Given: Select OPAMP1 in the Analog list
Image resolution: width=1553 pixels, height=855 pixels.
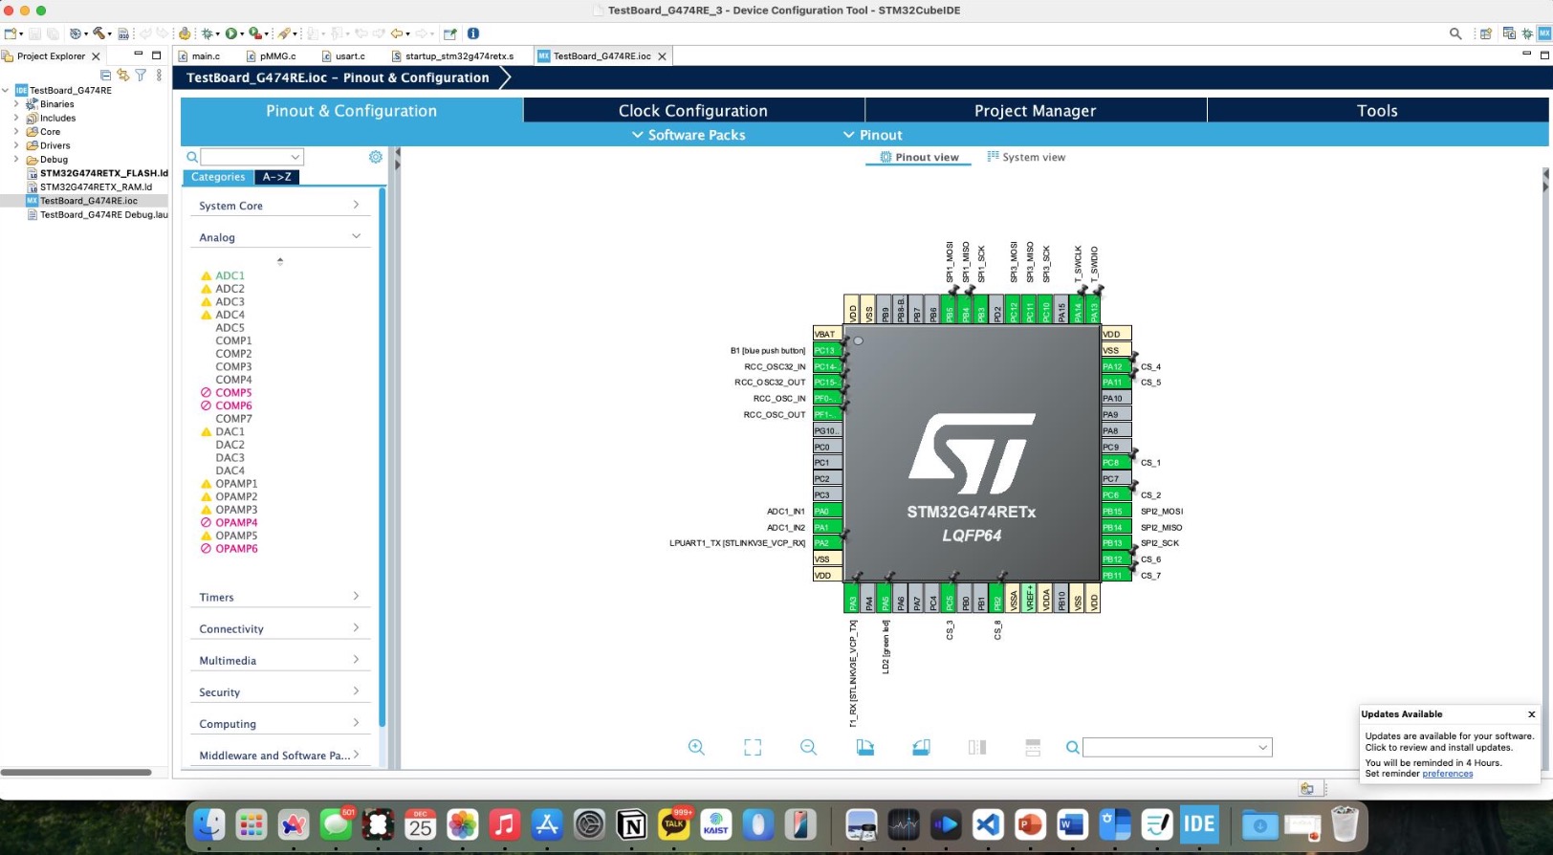Looking at the screenshot, I should pyautogui.click(x=236, y=484).
